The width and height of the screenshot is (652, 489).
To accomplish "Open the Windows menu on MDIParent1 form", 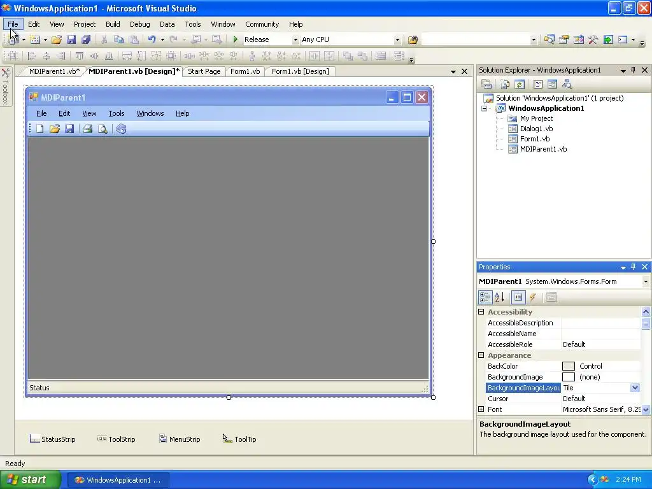I will tap(150, 113).
